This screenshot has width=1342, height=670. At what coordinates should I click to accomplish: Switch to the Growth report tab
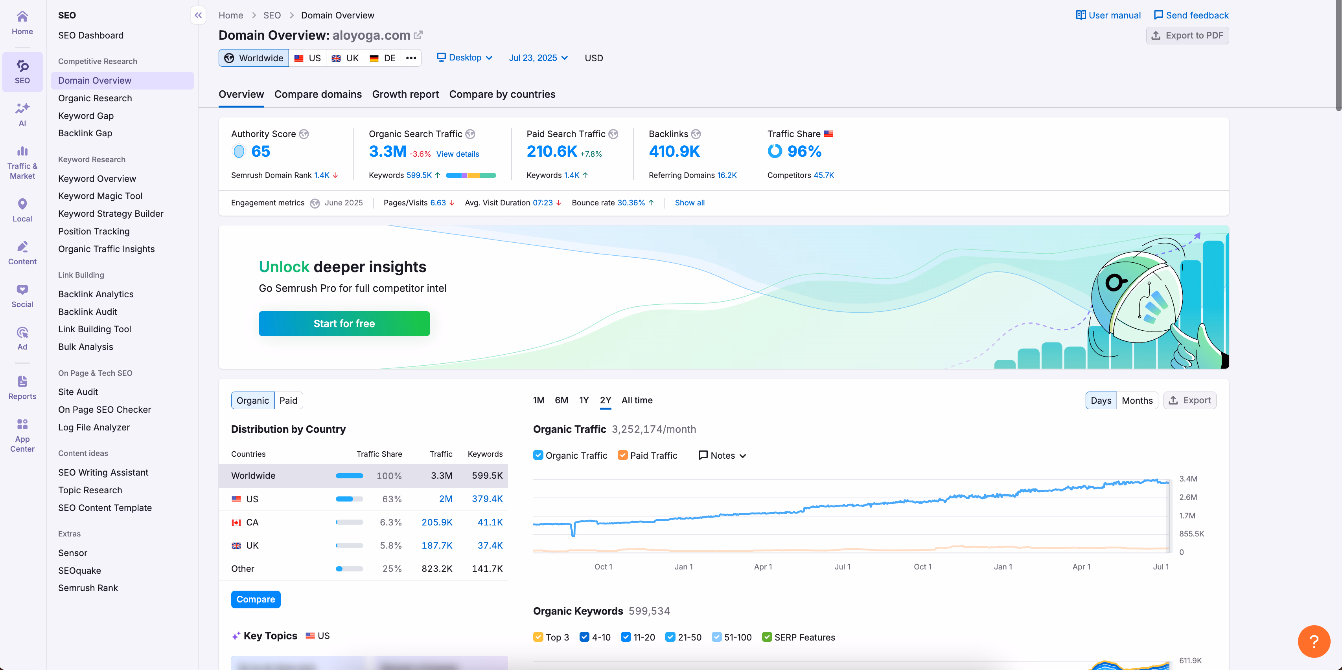(405, 94)
